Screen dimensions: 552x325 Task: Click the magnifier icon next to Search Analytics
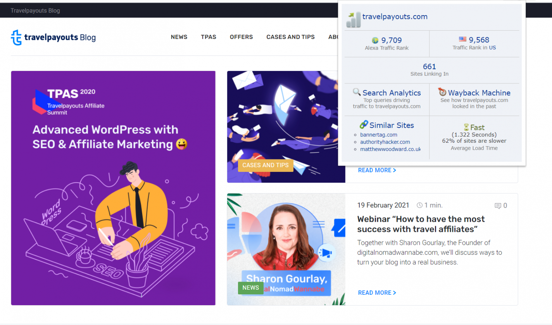[x=357, y=92]
